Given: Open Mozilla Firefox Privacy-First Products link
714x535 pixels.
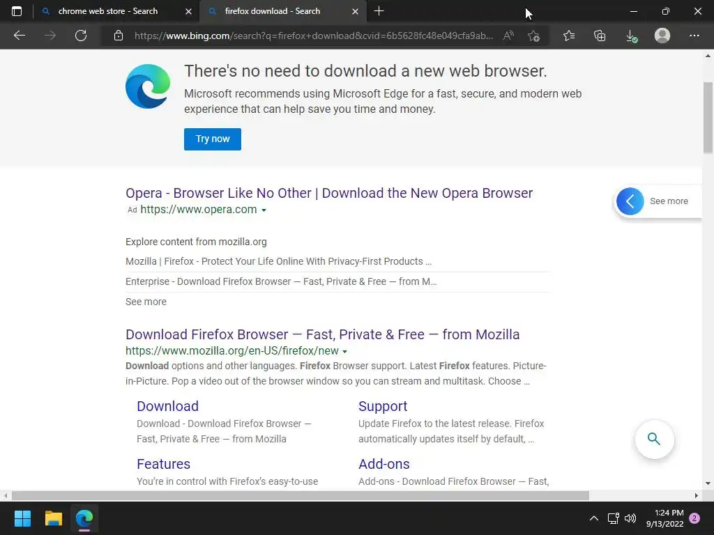Looking at the screenshot, I should click(279, 261).
